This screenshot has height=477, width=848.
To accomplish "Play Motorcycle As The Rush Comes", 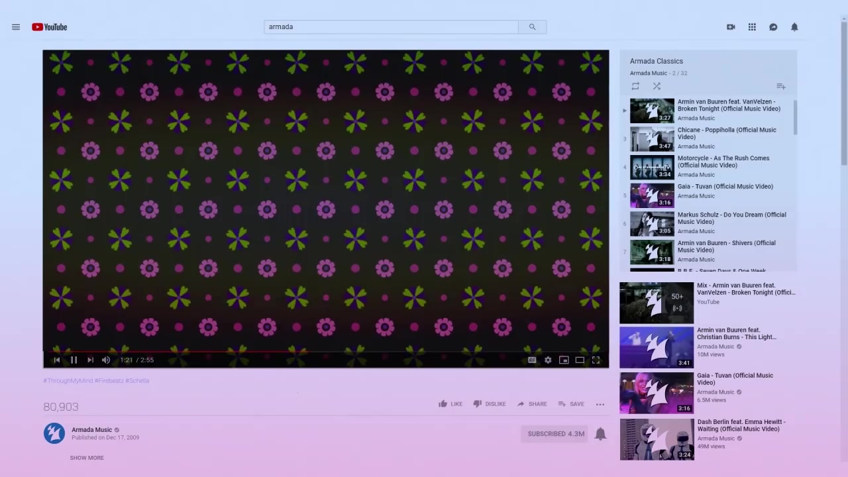I will pyautogui.click(x=708, y=167).
